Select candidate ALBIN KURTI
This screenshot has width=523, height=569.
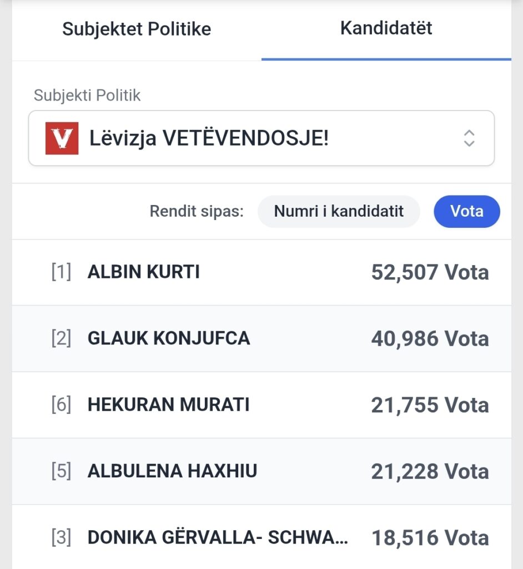tap(144, 272)
